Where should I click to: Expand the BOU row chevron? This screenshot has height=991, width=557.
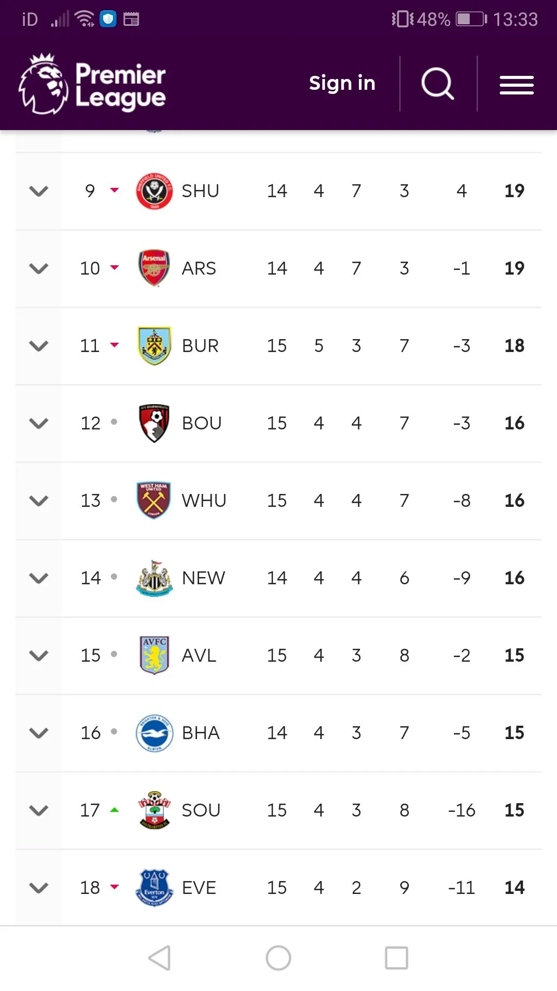pos(39,424)
